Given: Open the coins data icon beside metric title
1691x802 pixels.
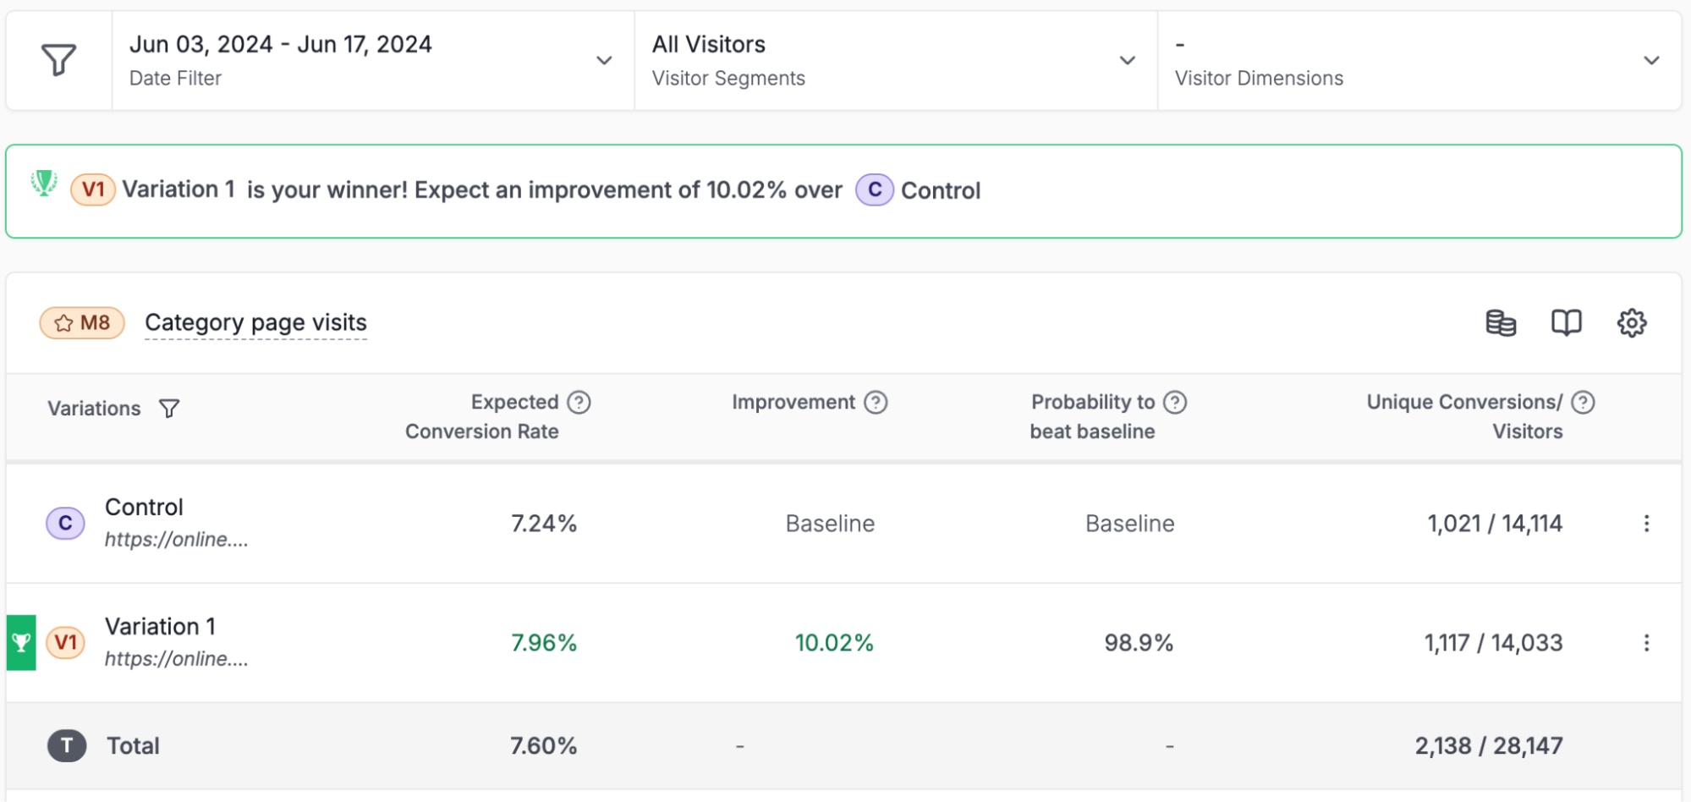Looking at the screenshot, I should pyautogui.click(x=1501, y=322).
